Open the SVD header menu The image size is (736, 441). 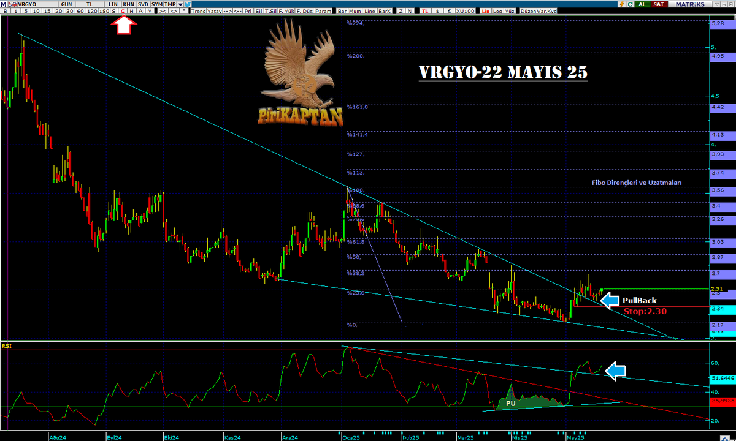coord(143,4)
